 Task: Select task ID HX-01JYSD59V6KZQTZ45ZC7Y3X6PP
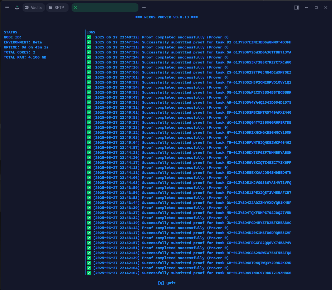(x=259, y=163)
